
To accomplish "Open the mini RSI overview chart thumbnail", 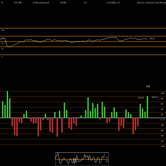I will tap(82, 159).
